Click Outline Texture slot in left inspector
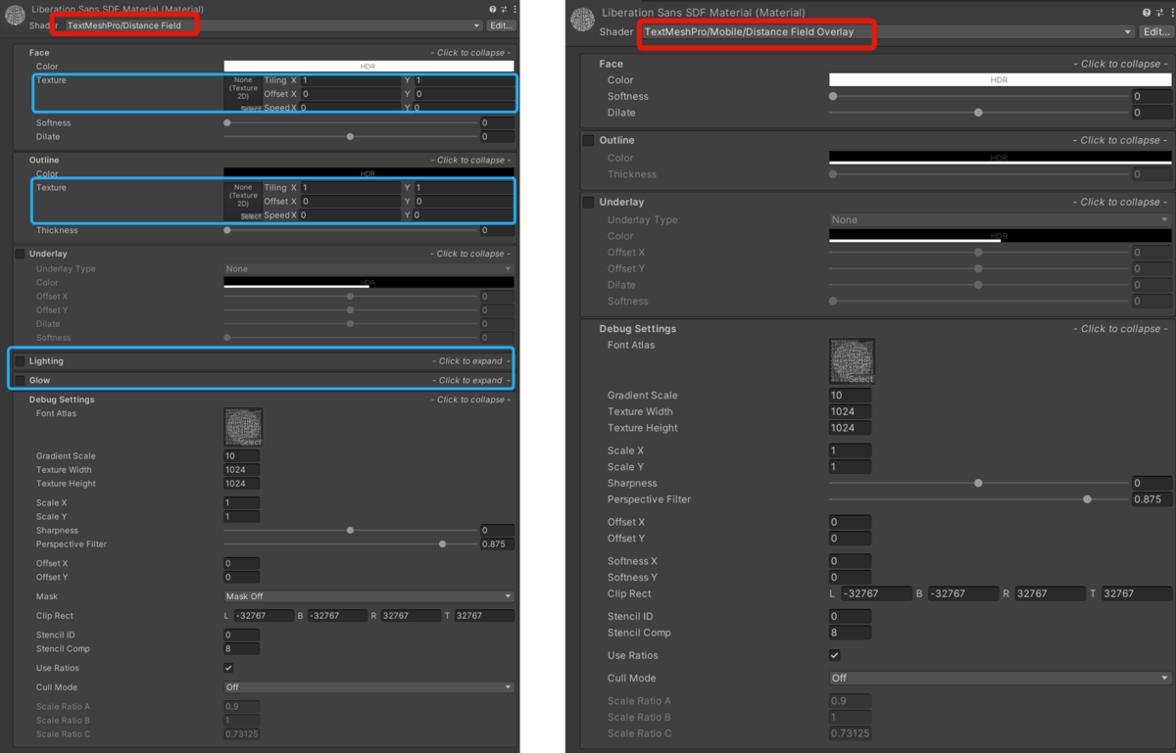1176x753 pixels. click(x=243, y=201)
